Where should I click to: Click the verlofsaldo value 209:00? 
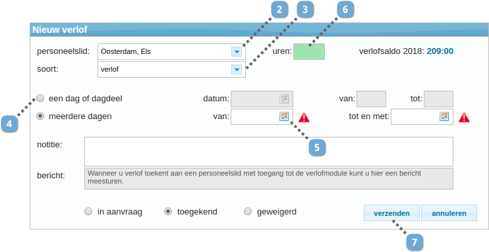440,51
